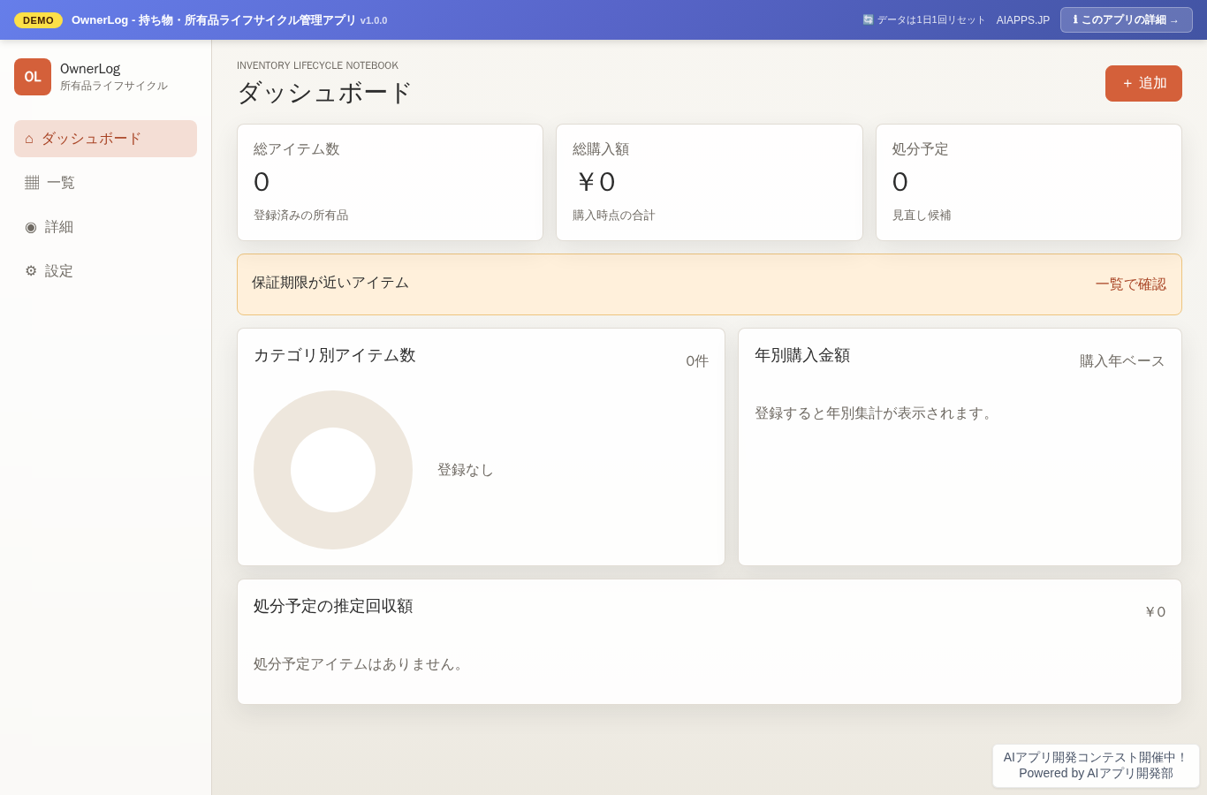Go to the 詳細 page
This screenshot has height=795, width=1207.
pos(105,227)
